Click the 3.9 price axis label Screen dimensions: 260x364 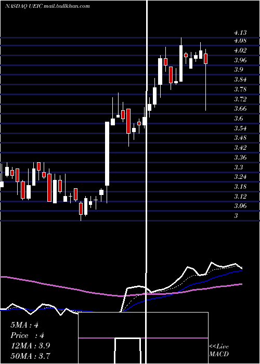point(238,70)
